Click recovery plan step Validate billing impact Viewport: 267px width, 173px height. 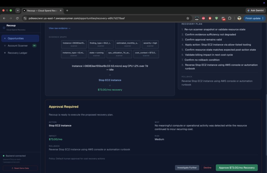tap(209, 55)
